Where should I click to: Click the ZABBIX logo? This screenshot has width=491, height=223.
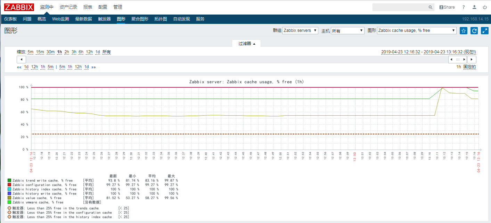point(19,7)
